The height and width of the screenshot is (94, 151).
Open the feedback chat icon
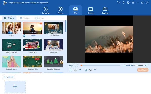coord(128,3)
